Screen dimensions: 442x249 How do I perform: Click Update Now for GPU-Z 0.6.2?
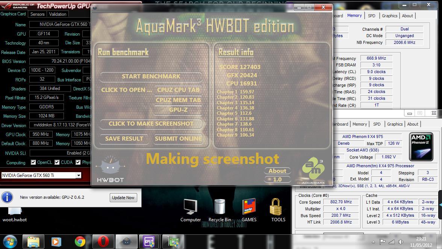pyautogui.click(x=123, y=198)
